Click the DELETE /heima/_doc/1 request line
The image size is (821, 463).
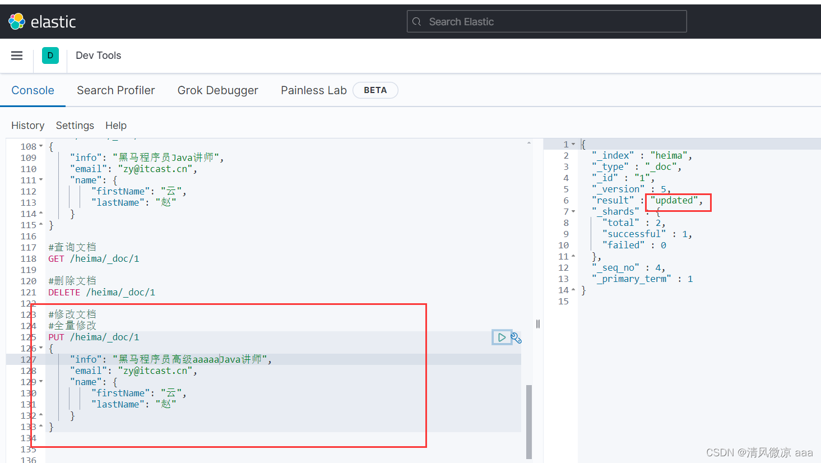pos(101,292)
